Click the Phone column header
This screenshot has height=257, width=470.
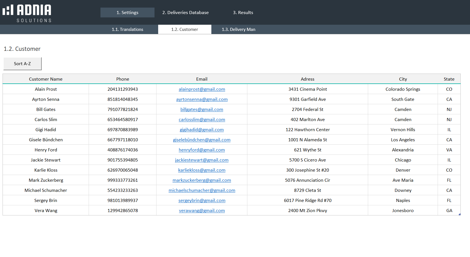(122, 79)
